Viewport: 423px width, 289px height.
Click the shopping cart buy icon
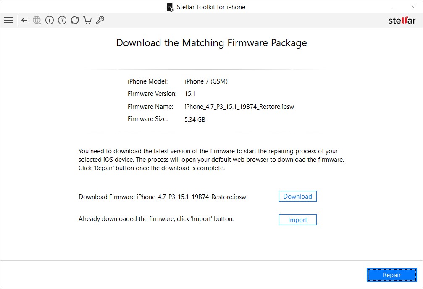(x=87, y=20)
